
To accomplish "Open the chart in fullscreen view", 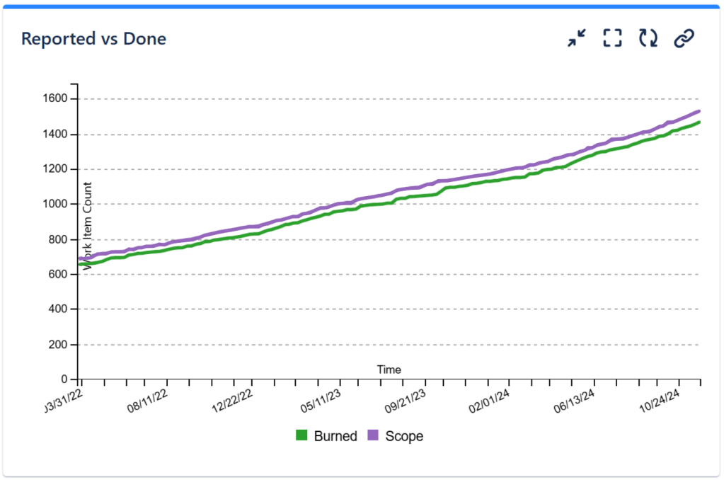I will [612, 38].
